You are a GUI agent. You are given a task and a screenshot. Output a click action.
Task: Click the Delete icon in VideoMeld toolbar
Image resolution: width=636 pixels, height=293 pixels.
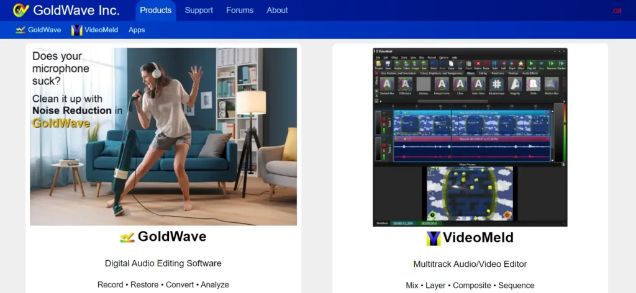coord(478,65)
